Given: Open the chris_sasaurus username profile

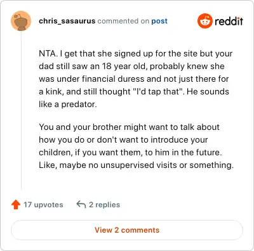Looking at the screenshot, I should 67,21.
